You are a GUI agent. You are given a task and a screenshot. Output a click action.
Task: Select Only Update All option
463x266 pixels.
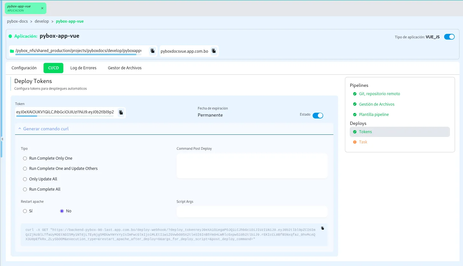[25, 179]
